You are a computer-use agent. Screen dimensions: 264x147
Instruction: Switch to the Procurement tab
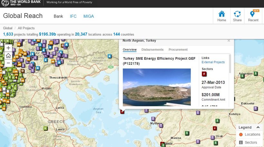(x=178, y=50)
